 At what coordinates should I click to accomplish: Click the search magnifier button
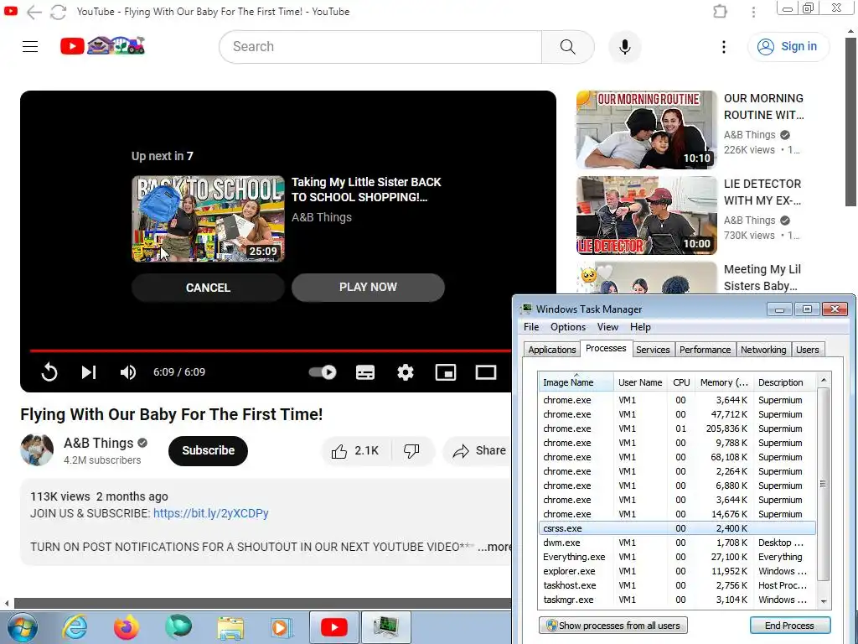pos(567,47)
